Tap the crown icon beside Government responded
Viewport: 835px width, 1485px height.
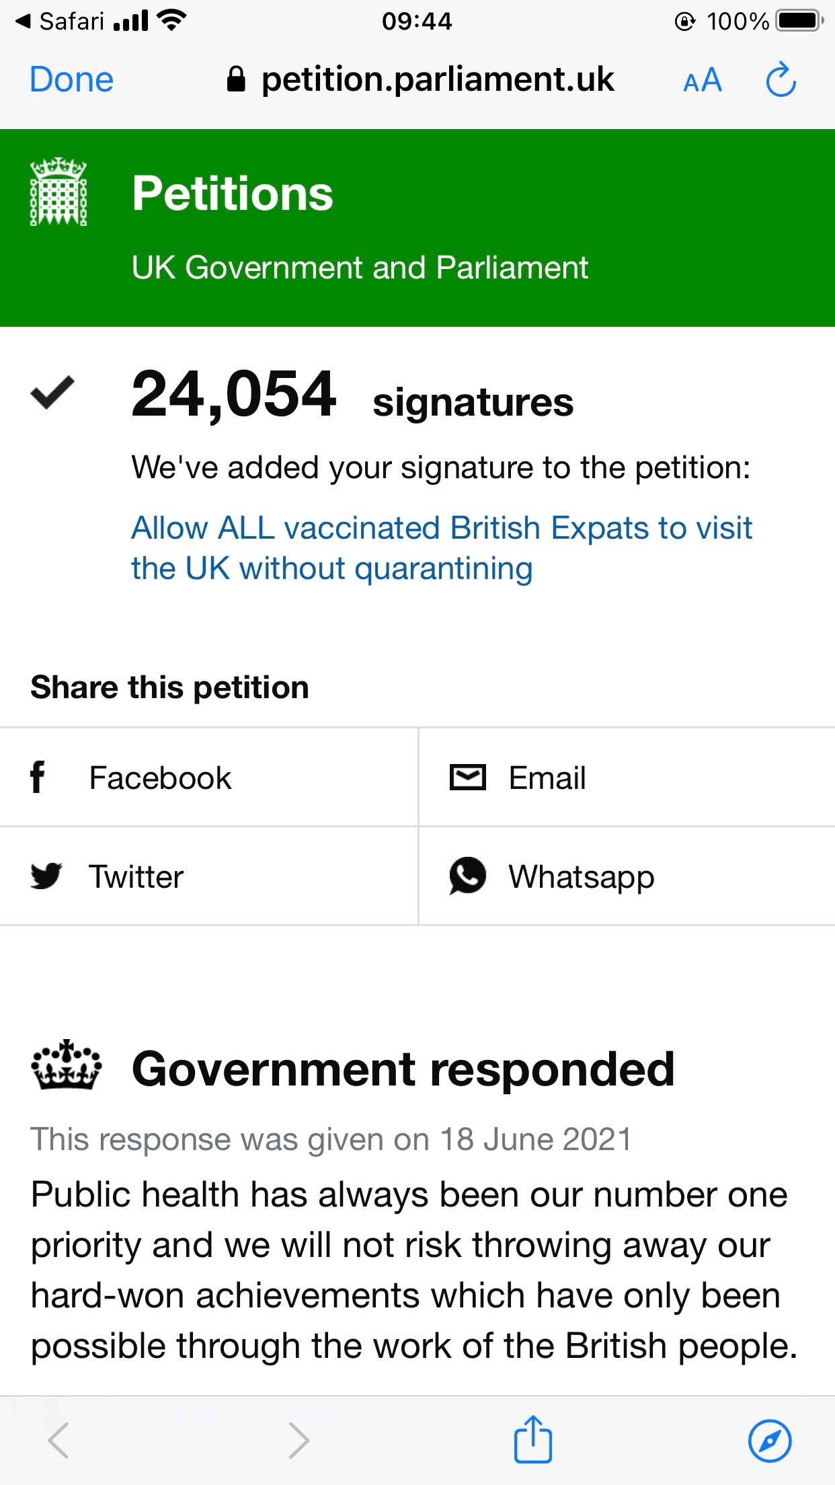(66, 1067)
